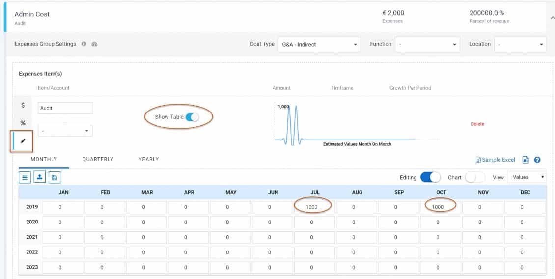Switch to the Yearly tab
This screenshot has width=555, height=279.
coord(148,159)
